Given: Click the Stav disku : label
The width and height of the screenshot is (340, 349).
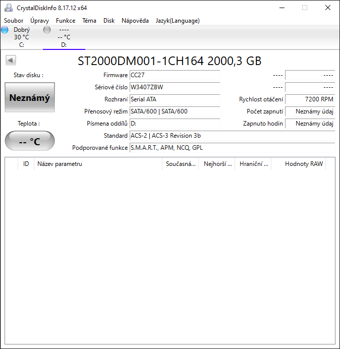Looking at the screenshot, I should point(28,75).
